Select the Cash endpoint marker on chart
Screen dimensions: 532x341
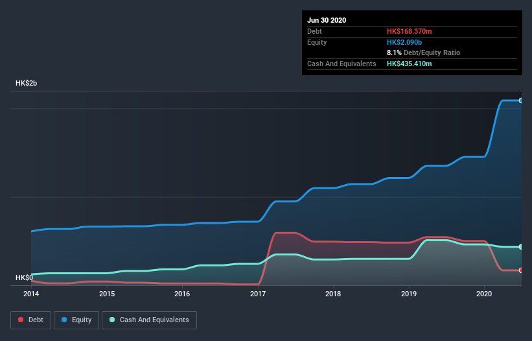pos(521,246)
